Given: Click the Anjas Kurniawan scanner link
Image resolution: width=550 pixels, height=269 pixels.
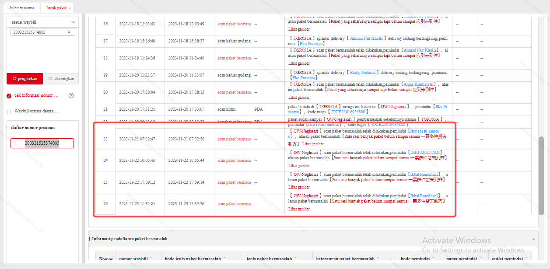Looking at the screenshot, I should [419, 84].
